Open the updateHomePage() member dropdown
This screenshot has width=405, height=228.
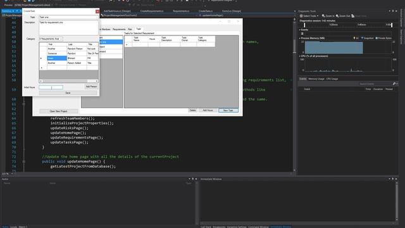(246, 15)
